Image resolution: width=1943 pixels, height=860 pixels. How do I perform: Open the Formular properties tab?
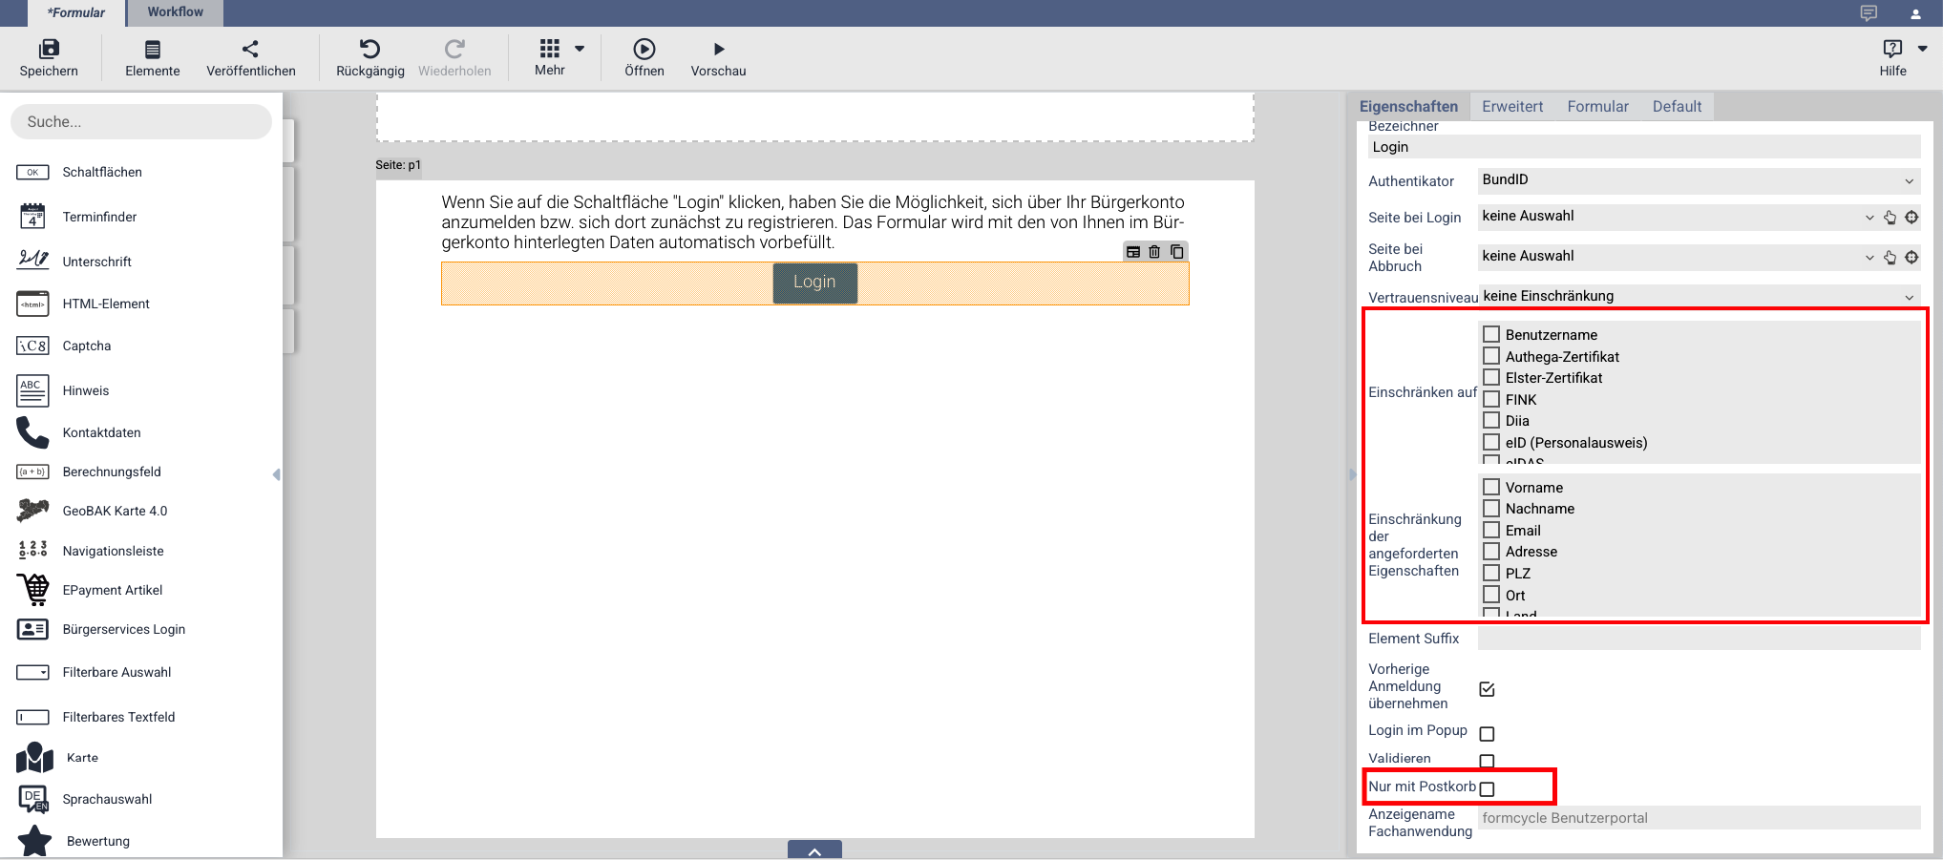pos(1597,107)
